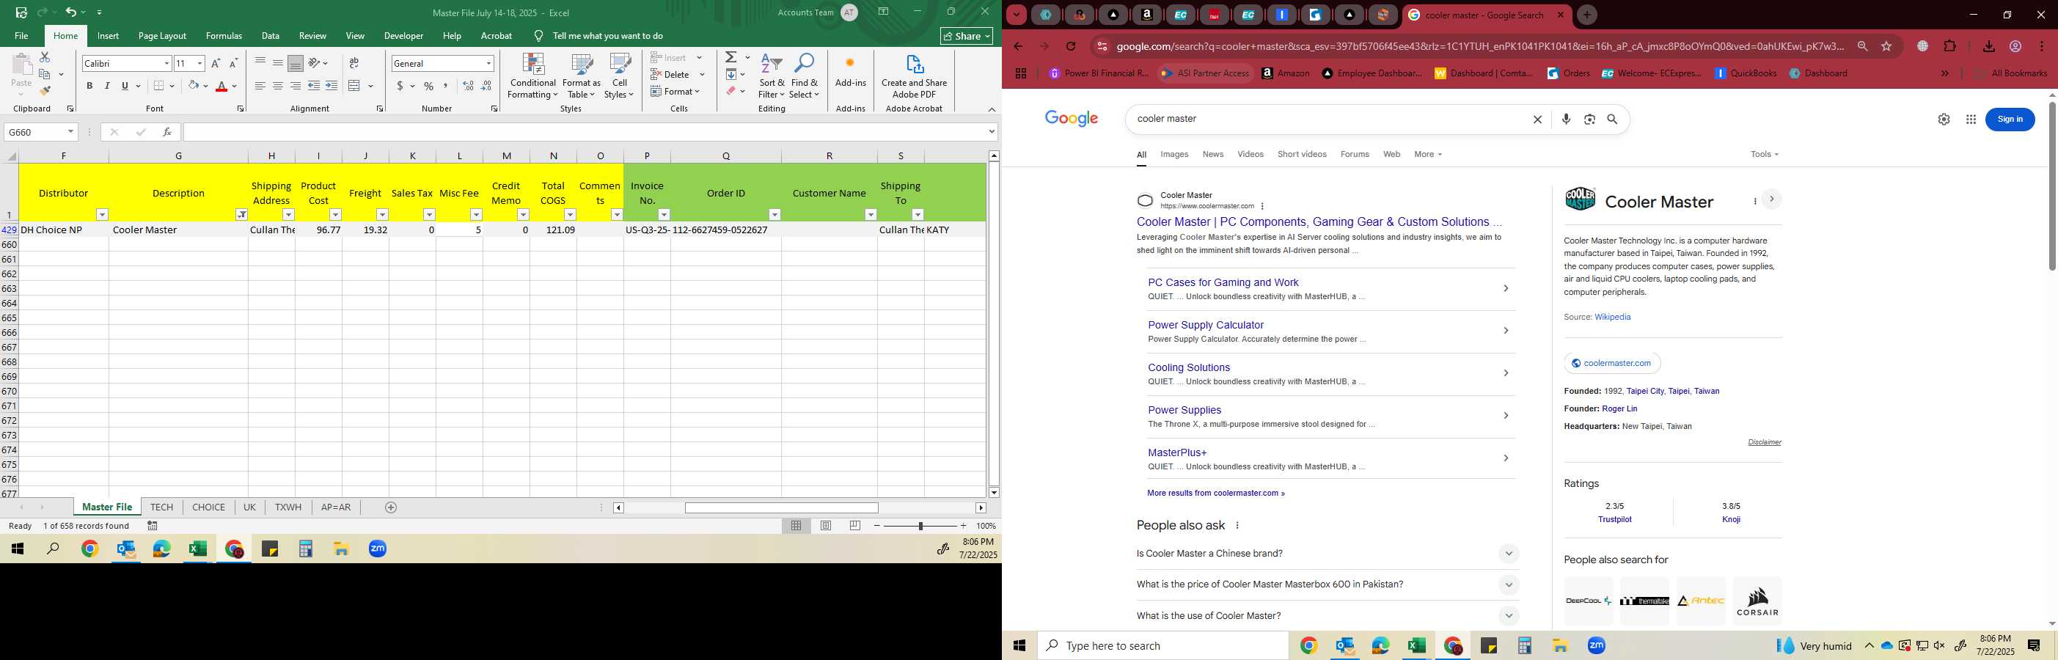Viewport: 2058px width, 660px height.
Task: Click the font color red swatch
Action: click(221, 87)
